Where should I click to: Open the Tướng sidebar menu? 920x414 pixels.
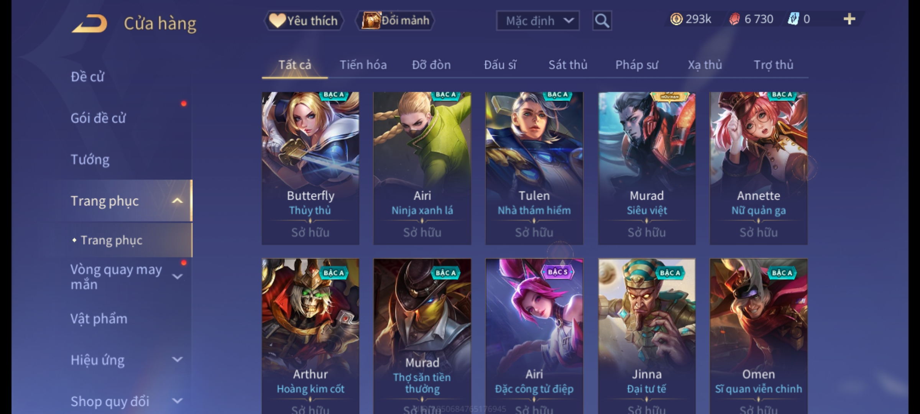click(90, 159)
